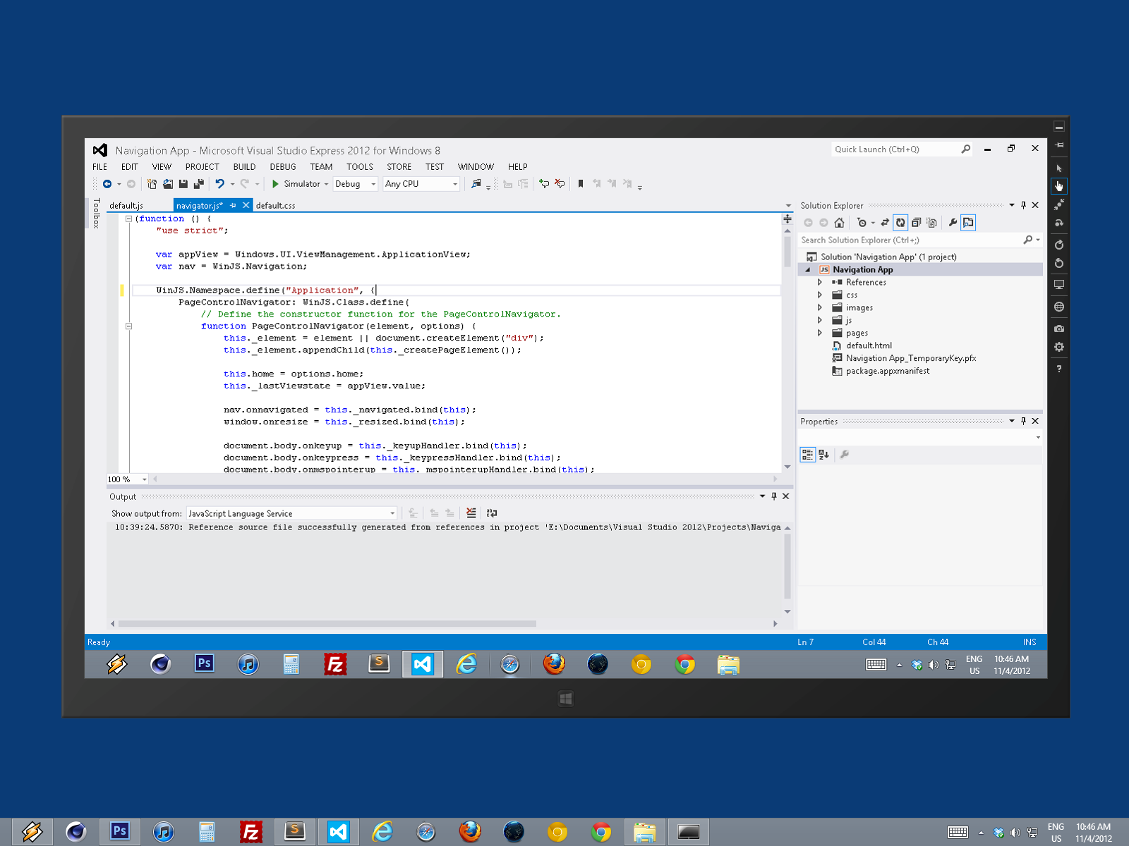Open Show output from dropdown
This screenshot has height=846, width=1129.
point(291,513)
